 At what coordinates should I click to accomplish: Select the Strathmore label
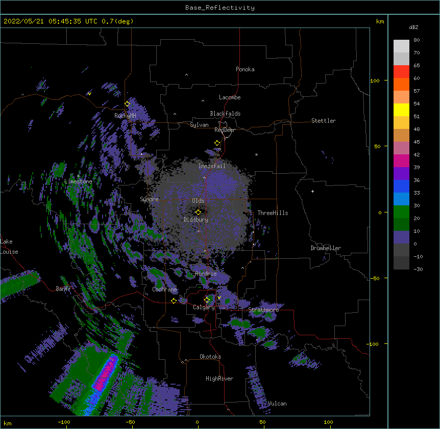[x=264, y=310]
